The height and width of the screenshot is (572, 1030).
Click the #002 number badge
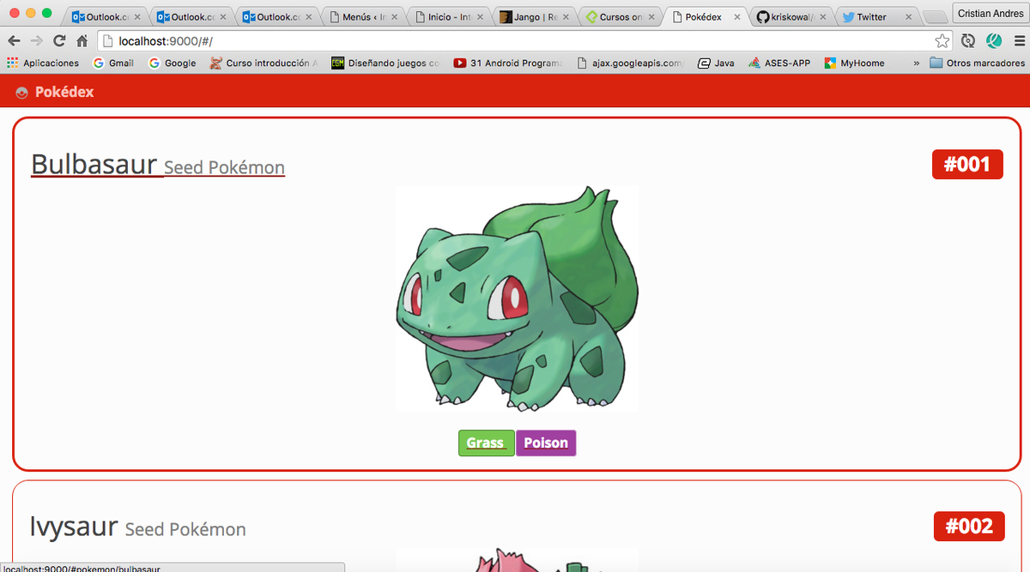click(x=968, y=527)
